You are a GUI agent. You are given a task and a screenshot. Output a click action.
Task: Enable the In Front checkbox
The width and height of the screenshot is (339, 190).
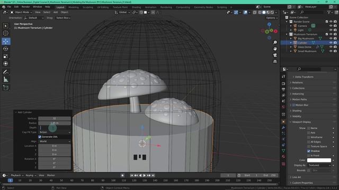(x=308, y=156)
